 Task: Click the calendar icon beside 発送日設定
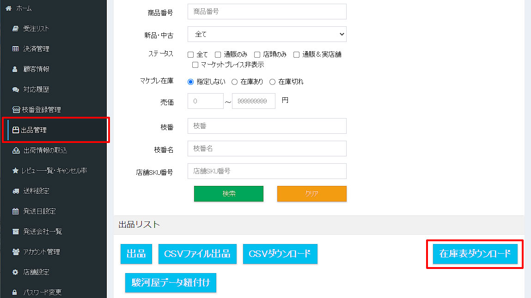(15, 211)
